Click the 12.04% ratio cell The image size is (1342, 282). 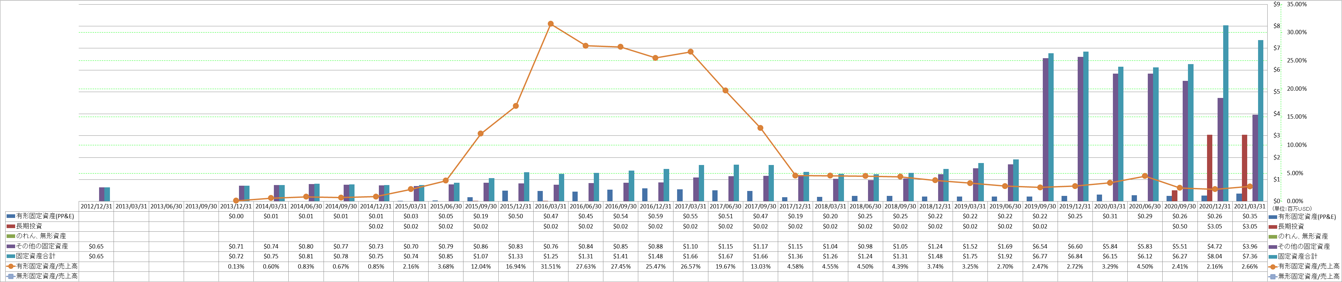coord(480,267)
